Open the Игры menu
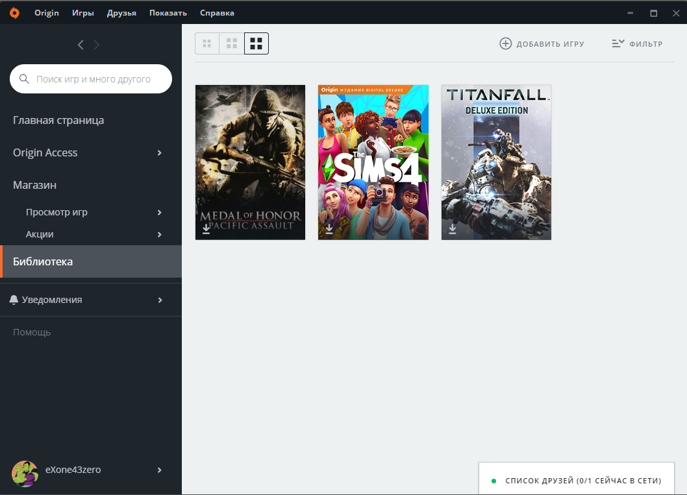This screenshot has width=687, height=495. (x=83, y=13)
